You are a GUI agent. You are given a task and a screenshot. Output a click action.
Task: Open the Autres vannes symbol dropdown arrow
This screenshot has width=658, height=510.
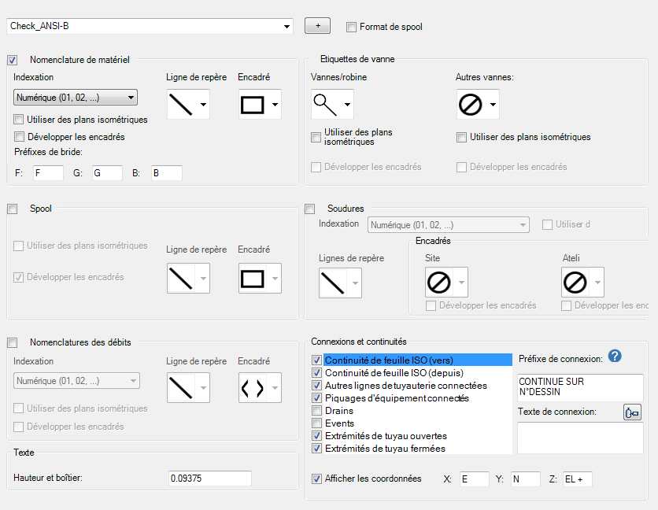click(x=492, y=104)
